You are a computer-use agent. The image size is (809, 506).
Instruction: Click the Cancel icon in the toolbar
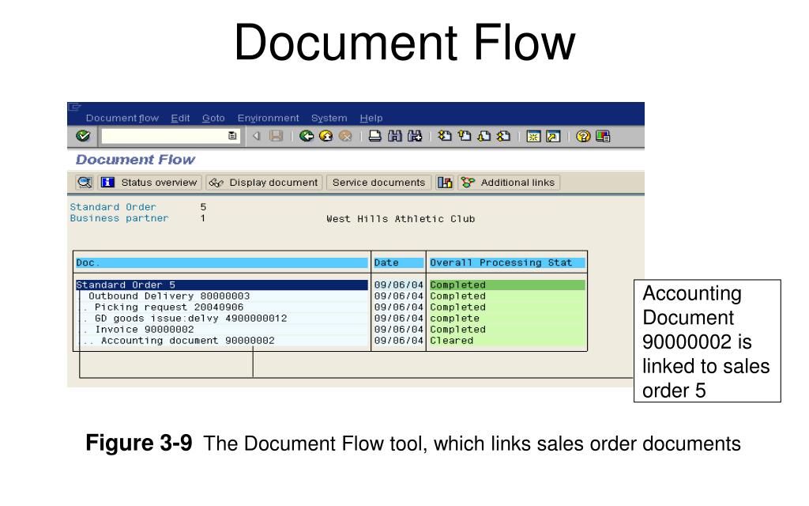[346, 136]
